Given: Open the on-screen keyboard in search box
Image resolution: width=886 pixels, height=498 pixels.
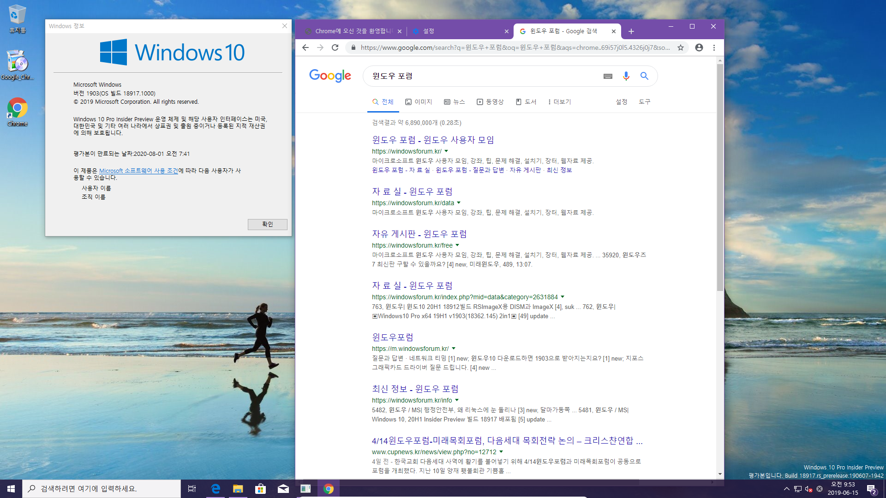Looking at the screenshot, I should [608, 76].
